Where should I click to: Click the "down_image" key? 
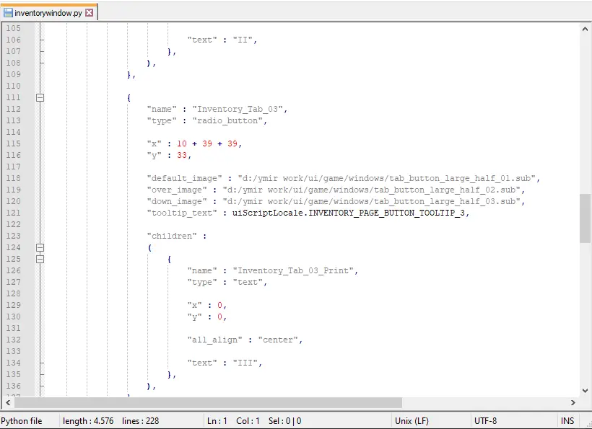(177, 201)
